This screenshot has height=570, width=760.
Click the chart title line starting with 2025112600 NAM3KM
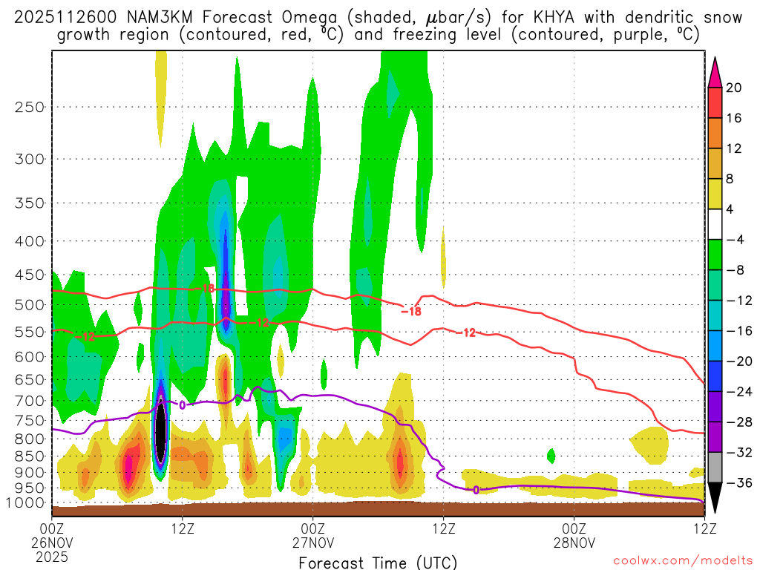pyautogui.click(x=378, y=18)
